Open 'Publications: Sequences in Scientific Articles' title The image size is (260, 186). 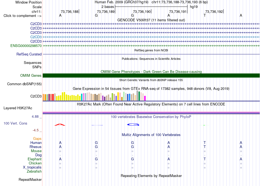tap(151, 59)
